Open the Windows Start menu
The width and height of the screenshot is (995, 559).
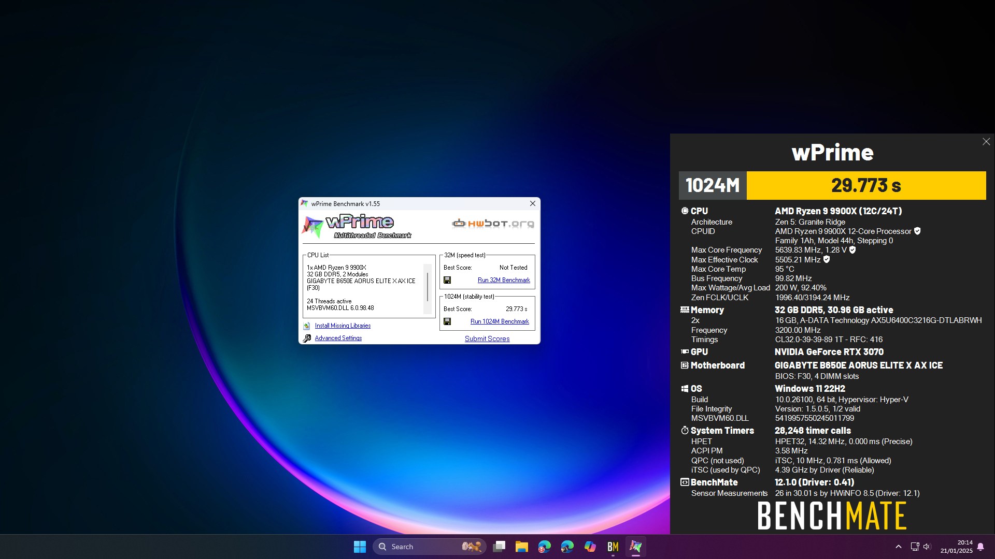coord(360,547)
